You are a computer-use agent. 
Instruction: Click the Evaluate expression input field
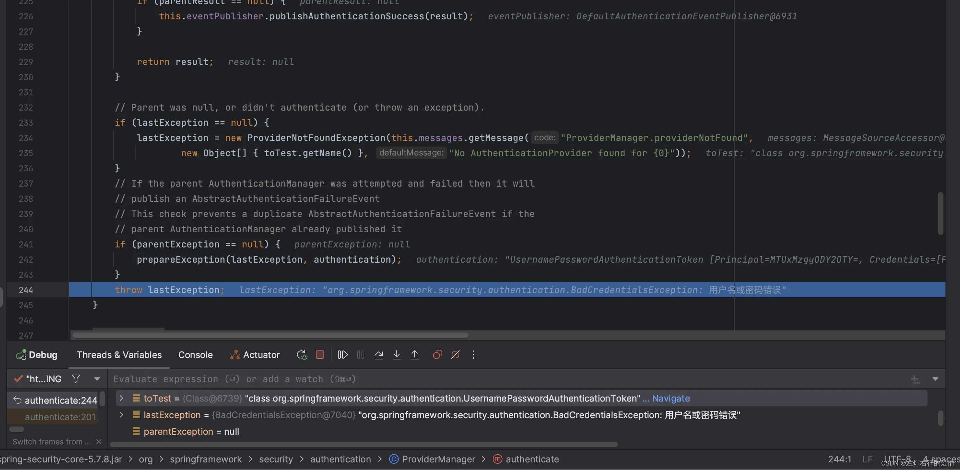coord(507,379)
